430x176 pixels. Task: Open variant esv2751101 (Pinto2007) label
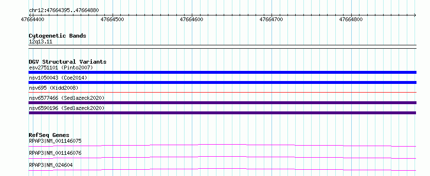(x=61, y=68)
